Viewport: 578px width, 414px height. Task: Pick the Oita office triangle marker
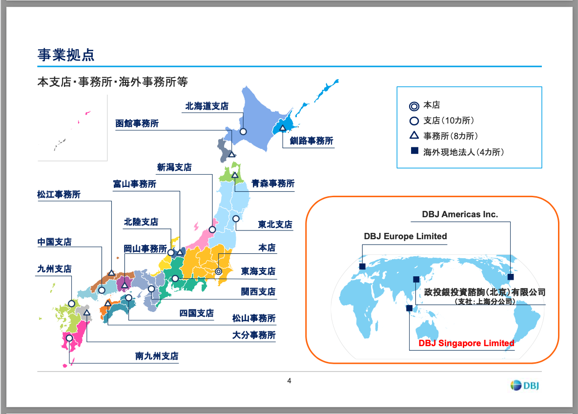[86, 312]
